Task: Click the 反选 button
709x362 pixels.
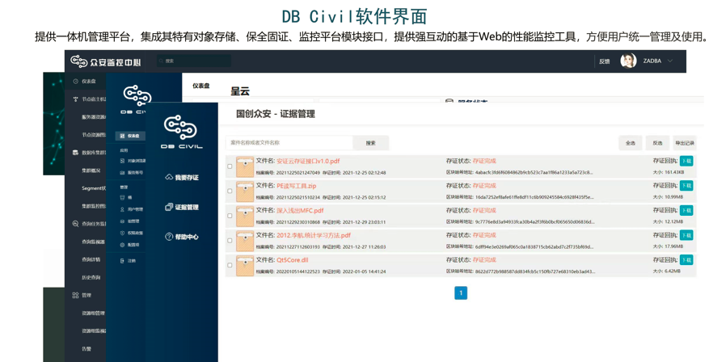Action: [657, 143]
